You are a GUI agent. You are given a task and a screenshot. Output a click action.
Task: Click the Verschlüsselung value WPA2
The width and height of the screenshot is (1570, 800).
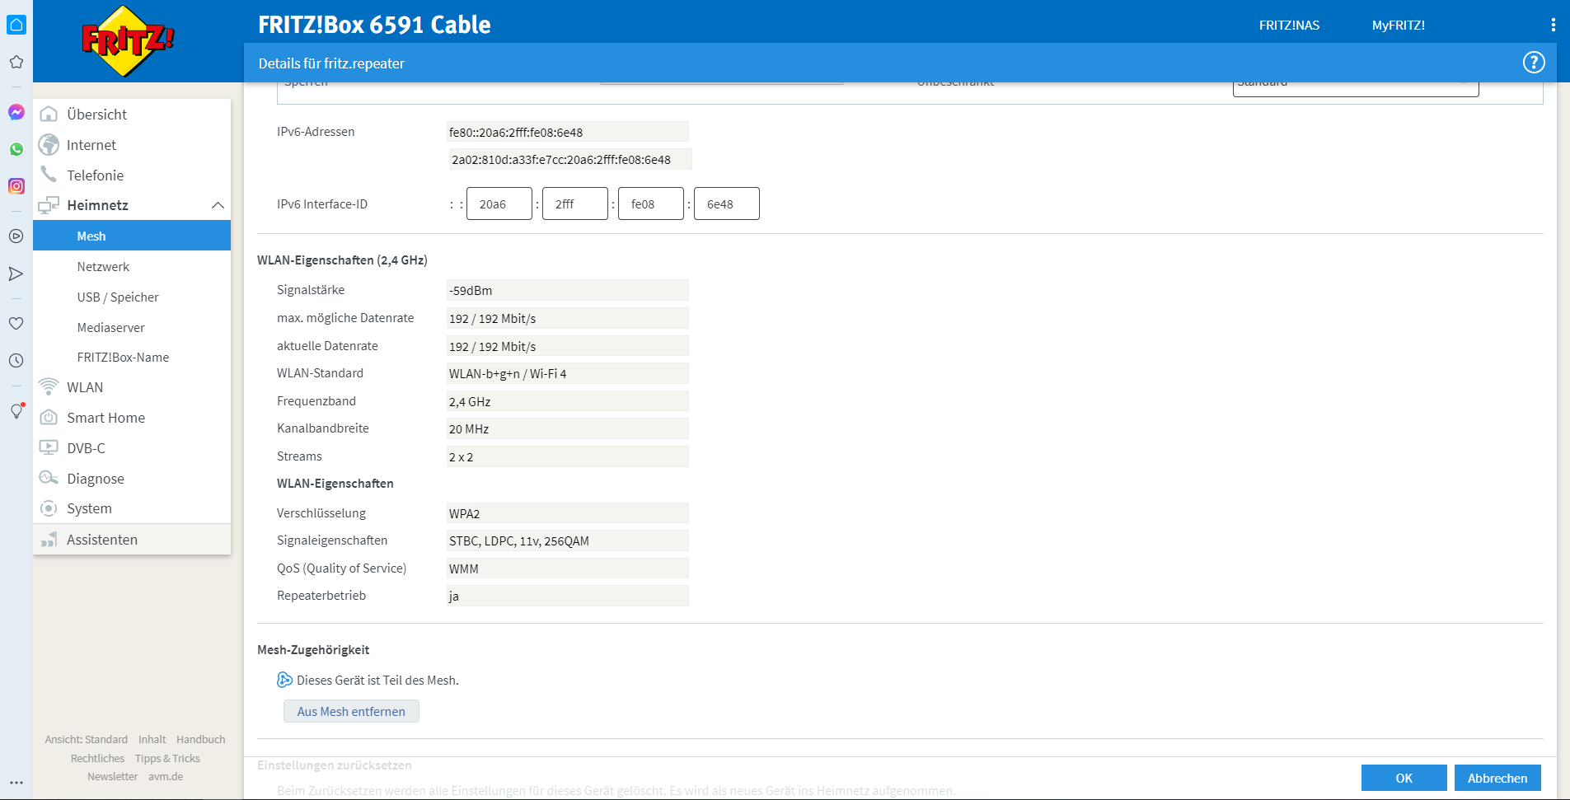567,513
